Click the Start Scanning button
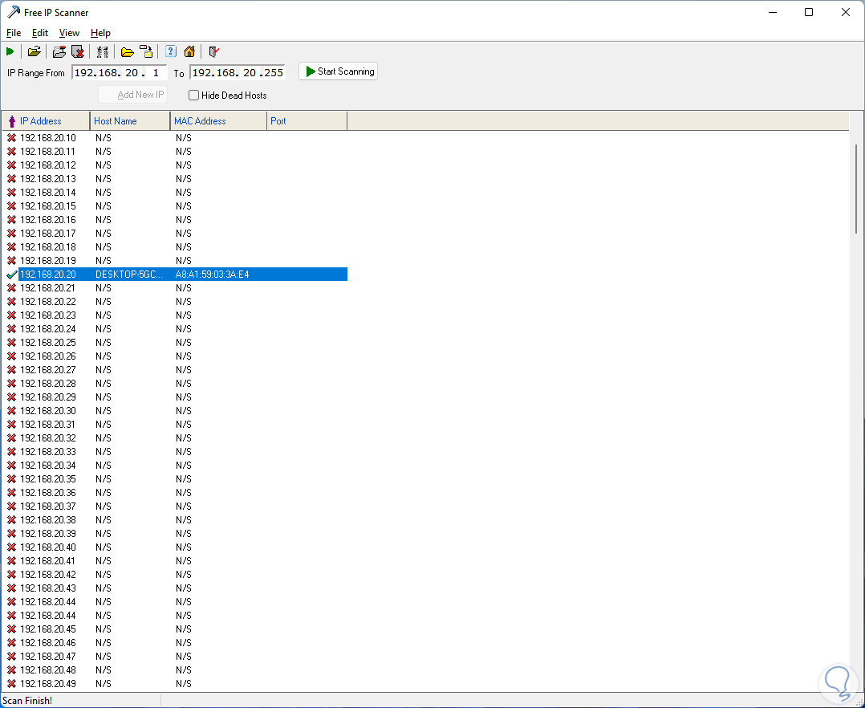The width and height of the screenshot is (865, 708). click(338, 71)
